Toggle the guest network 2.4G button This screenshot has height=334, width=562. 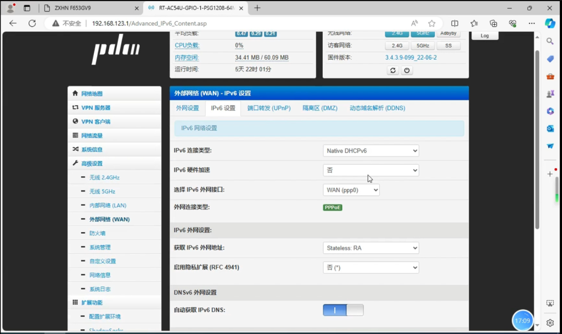tap(397, 46)
